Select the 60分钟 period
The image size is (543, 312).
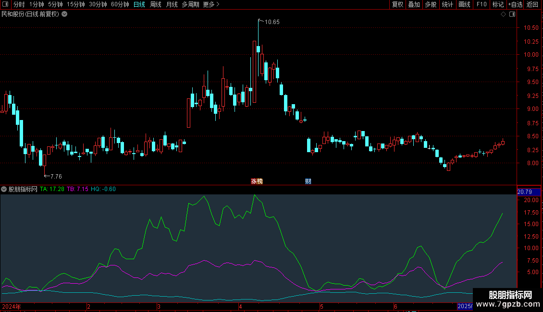[x=120, y=4]
